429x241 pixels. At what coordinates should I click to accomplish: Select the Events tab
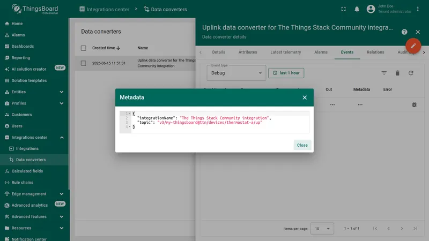click(347, 52)
